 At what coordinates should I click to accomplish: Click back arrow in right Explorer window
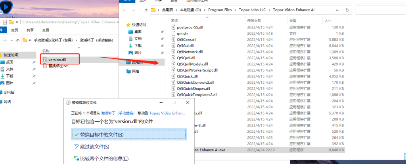[125, 10]
